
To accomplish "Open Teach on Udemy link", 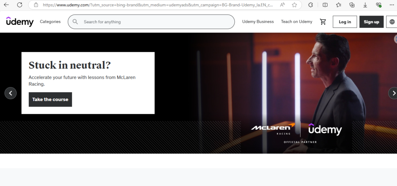I will pyautogui.click(x=296, y=22).
